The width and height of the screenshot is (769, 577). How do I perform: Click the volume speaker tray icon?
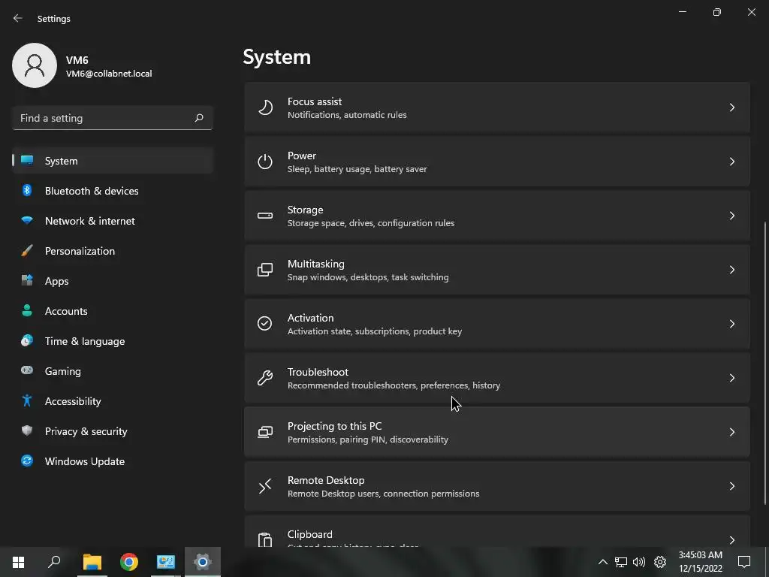pos(639,562)
